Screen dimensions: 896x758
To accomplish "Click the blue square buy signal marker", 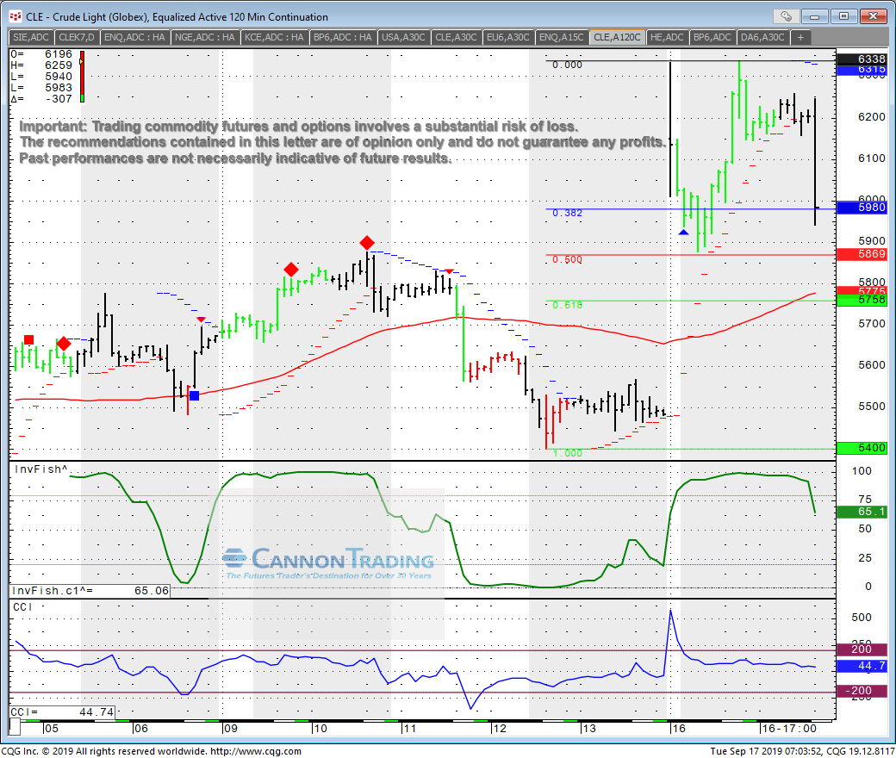I will click(194, 395).
